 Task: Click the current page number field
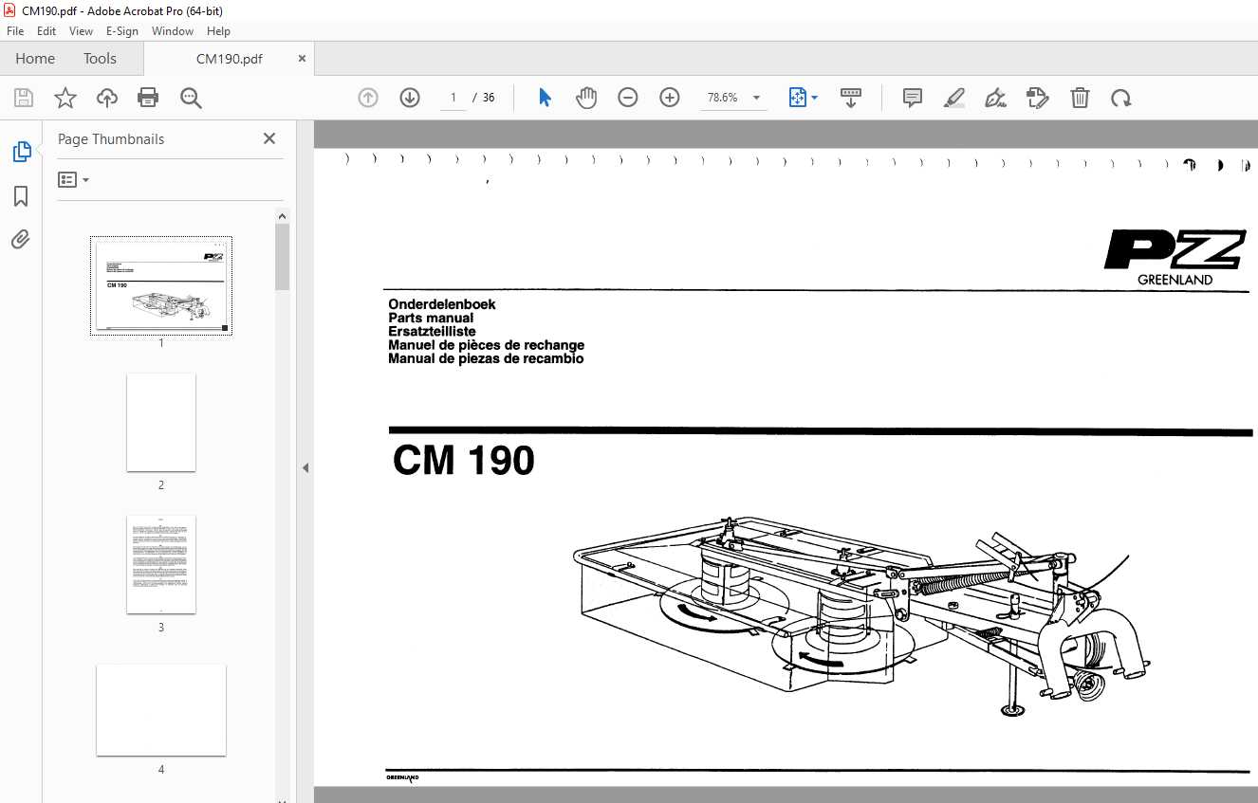(453, 98)
